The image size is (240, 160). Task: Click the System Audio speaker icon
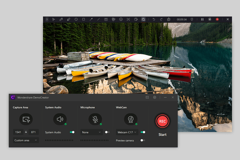pos(60,119)
